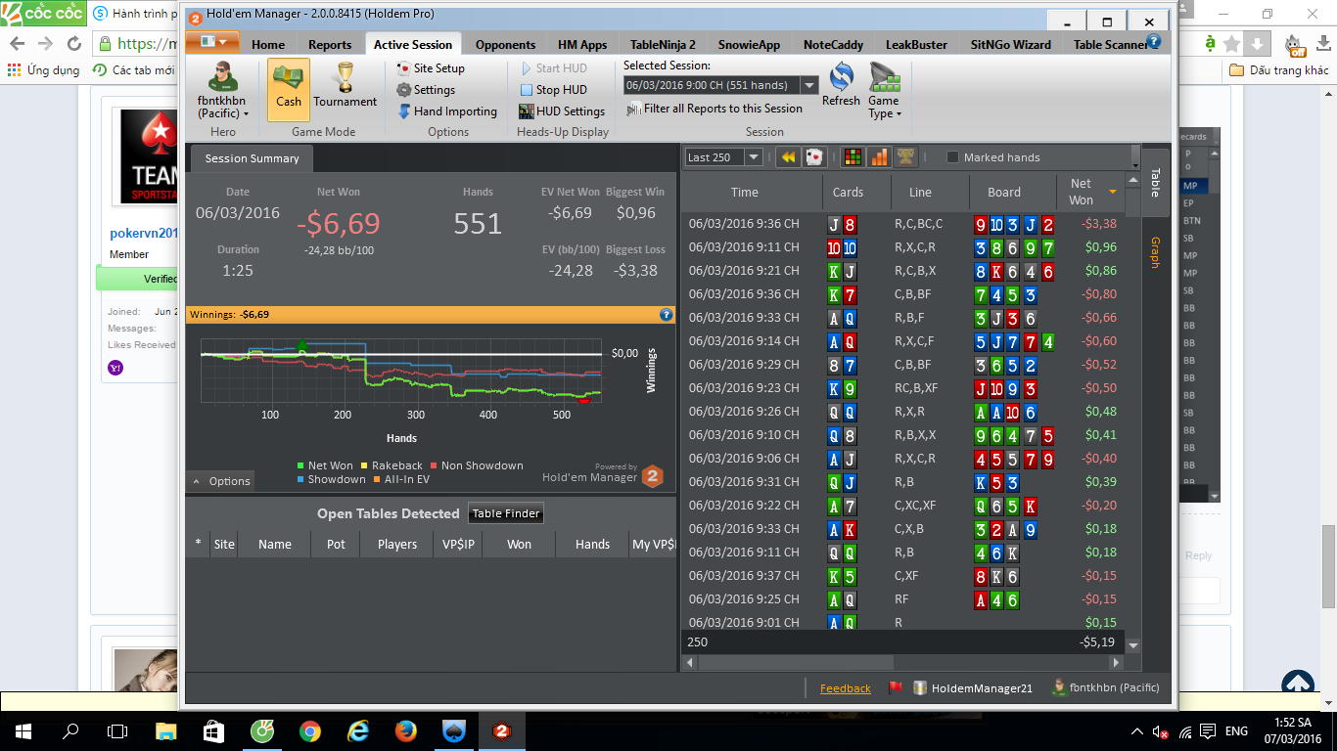Click the colored grid matrix icon
1337x751 pixels.
click(x=853, y=157)
